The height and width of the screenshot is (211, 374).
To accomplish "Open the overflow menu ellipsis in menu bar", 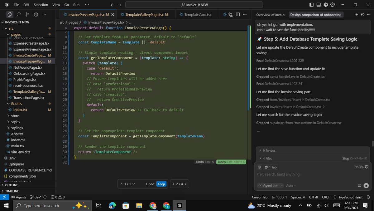I will point(87,5).
